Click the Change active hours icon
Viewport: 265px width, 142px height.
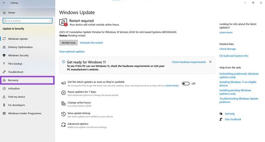click(x=63, y=104)
